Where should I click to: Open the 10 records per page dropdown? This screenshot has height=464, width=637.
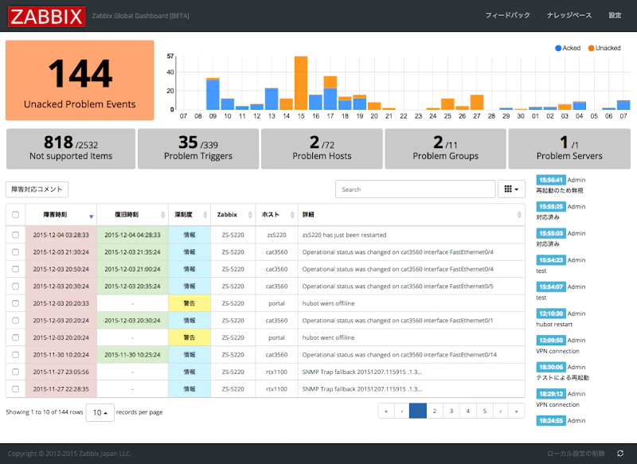coord(100,412)
